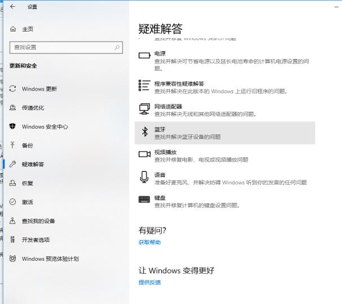The image size is (342, 304).
Task: Click inside the 查找设置 search field
Action: pyautogui.click(x=66, y=47)
